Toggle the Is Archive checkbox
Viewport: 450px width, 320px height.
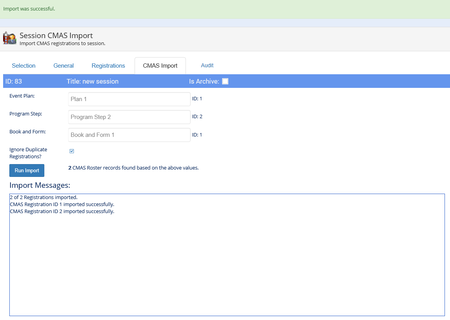[225, 81]
